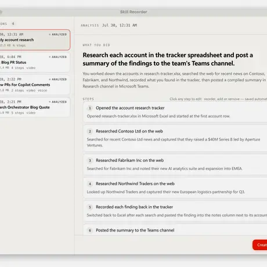Edit step 'Researched Northwind Traders on the web'
This screenshot has height=267, width=267.
click(175, 187)
